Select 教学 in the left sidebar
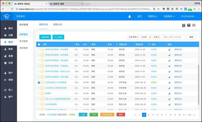This screenshot has width=202, height=122. (9, 42)
